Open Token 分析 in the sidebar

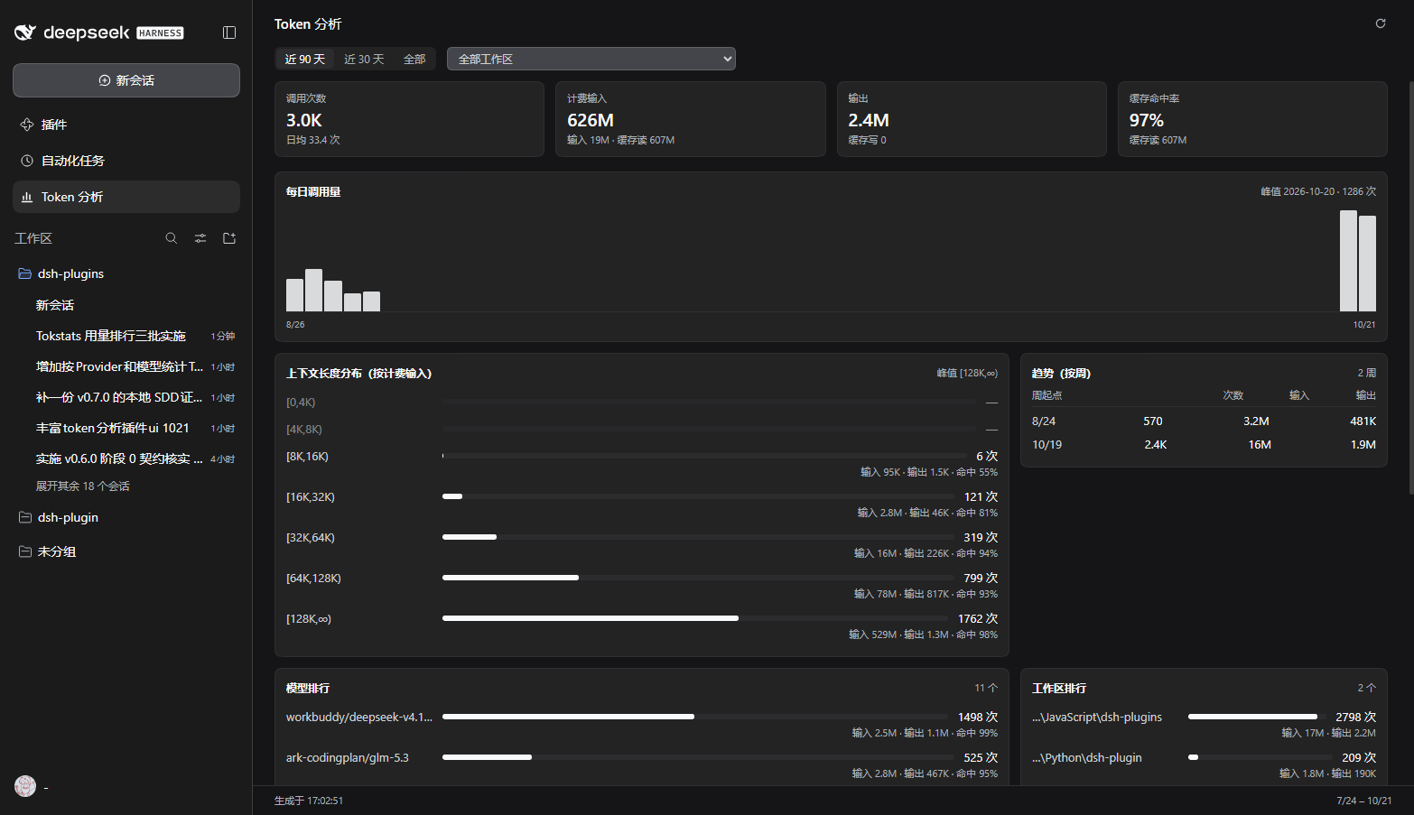126,197
